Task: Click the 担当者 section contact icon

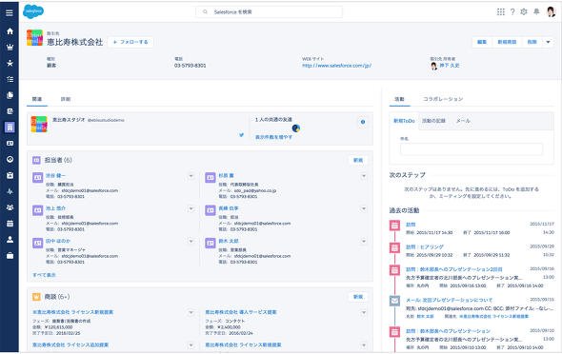Action: pos(36,160)
